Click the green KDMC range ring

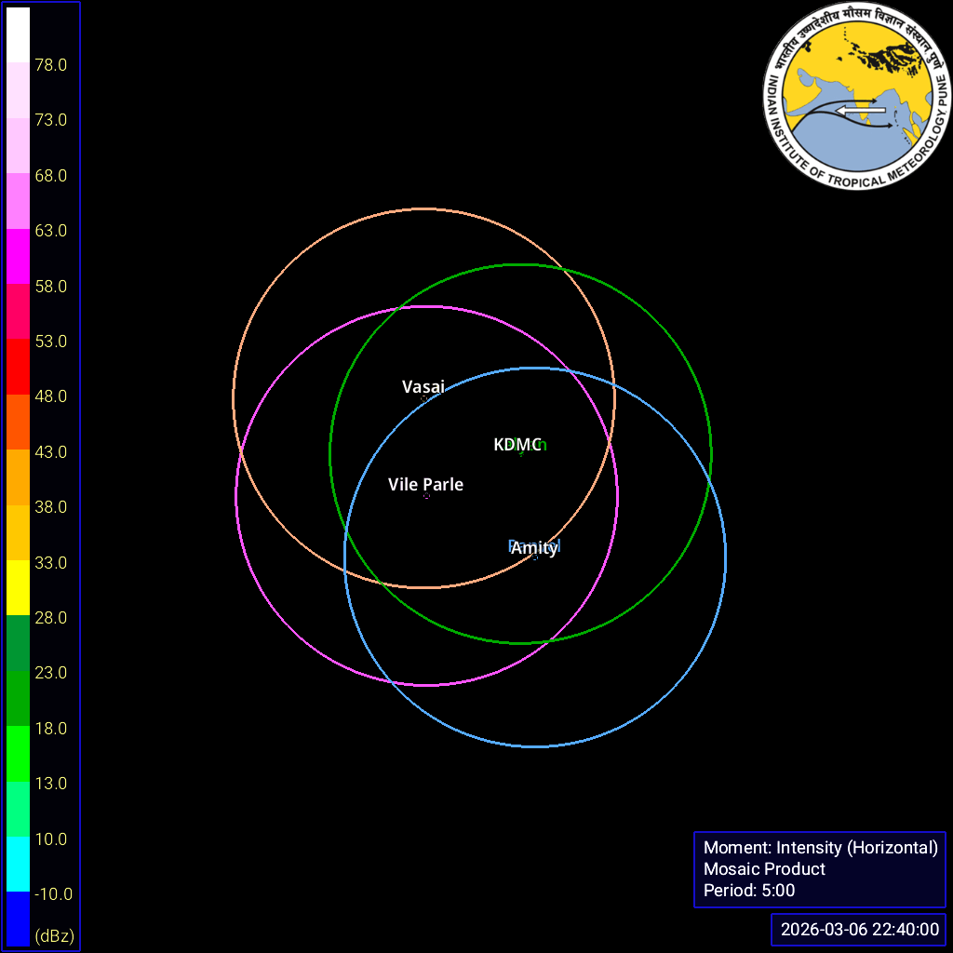pyautogui.click(x=711, y=453)
